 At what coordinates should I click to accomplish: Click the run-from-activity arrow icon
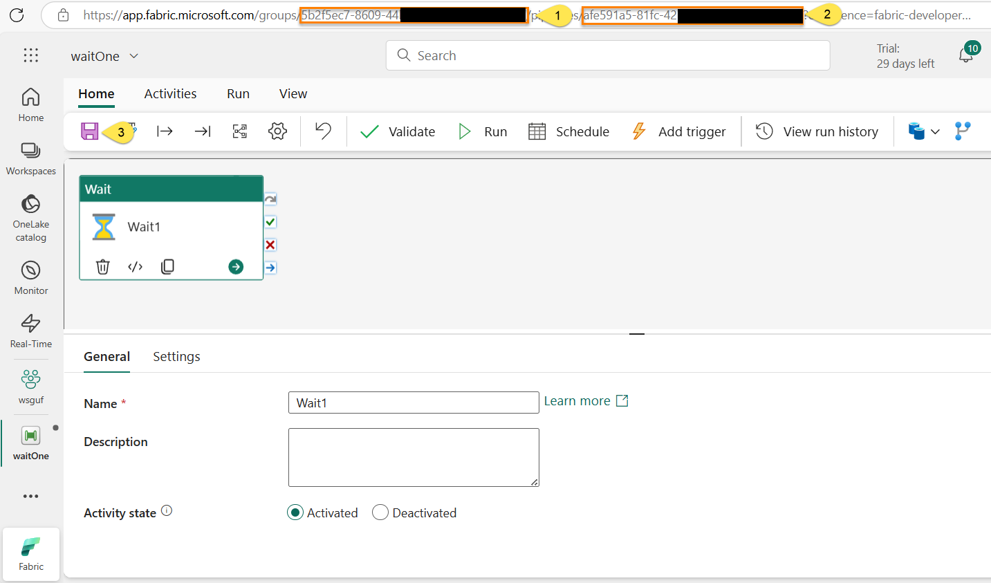pyautogui.click(x=165, y=131)
